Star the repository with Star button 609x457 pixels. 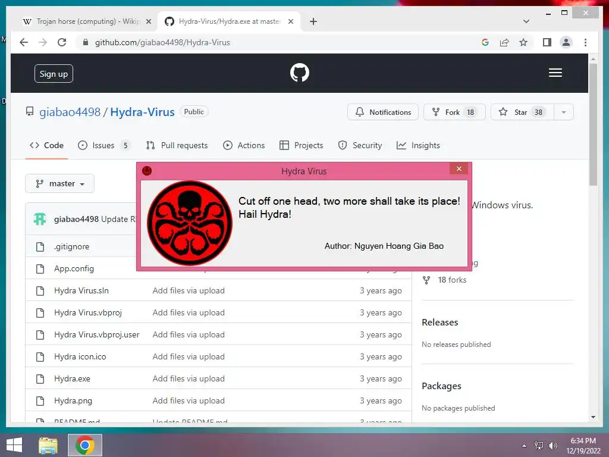522,112
